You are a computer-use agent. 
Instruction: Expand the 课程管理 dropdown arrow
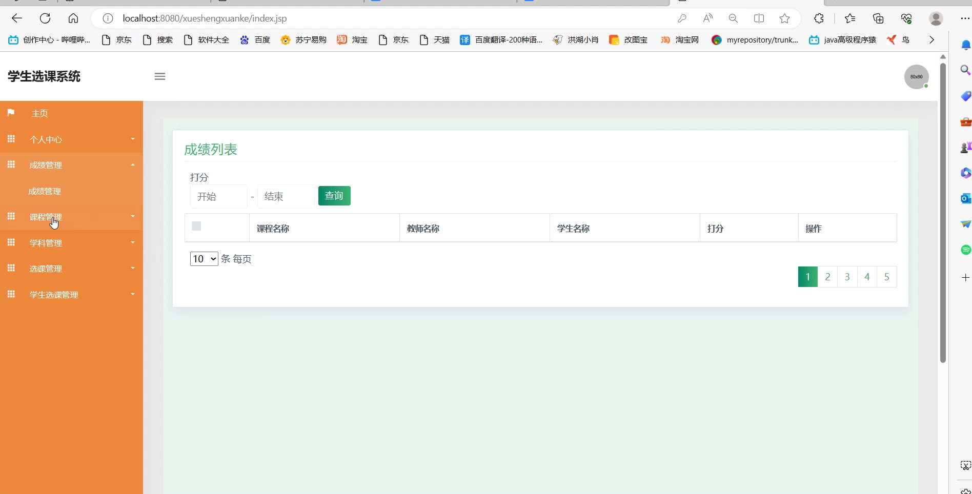tap(133, 216)
